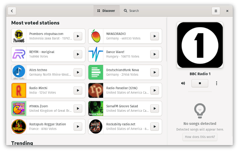Open the hamburger main menu
The width and height of the screenshot is (239, 152).
(x=216, y=11)
